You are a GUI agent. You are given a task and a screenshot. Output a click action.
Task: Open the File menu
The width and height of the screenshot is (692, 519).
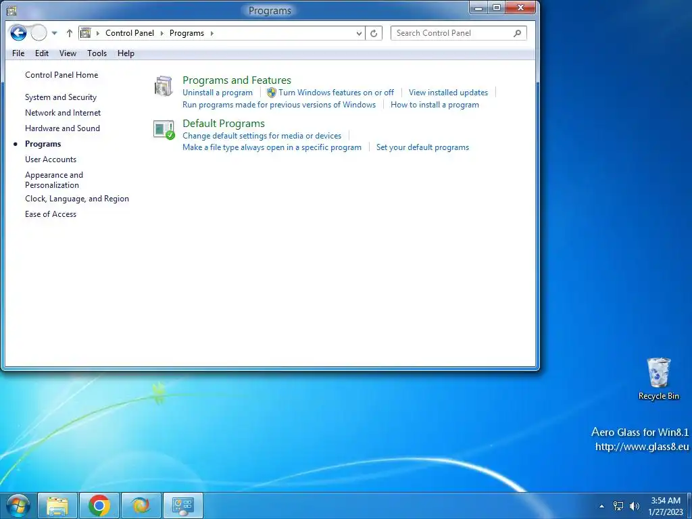click(x=18, y=53)
